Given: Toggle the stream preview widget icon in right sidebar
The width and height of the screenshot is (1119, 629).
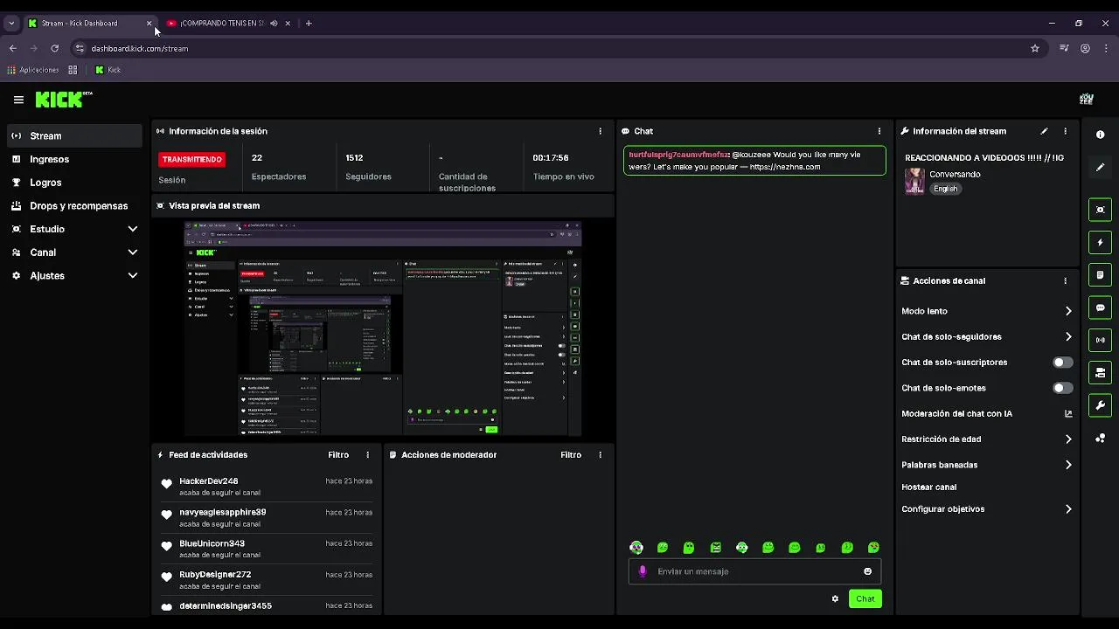Looking at the screenshot, I should [x=1101, y=210].
